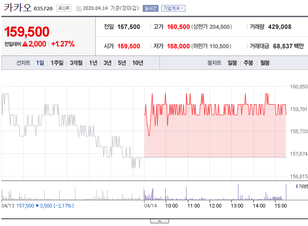Click the 04/13 previous day label
308x226 pixels.
tap(8, 206)
